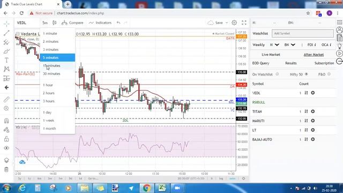
Task: Click the cloud Save button
Action: coord(215,23)
